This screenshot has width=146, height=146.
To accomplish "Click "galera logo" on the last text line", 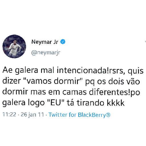I will point(23,103).
